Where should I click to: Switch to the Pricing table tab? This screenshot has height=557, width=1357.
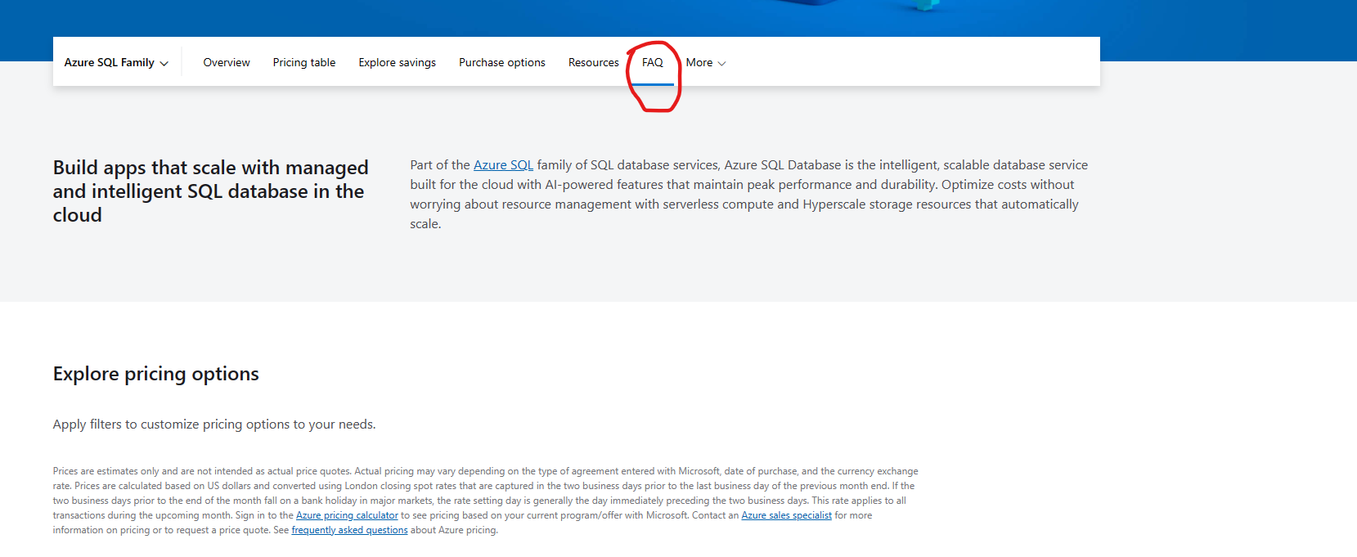point(304,62)
